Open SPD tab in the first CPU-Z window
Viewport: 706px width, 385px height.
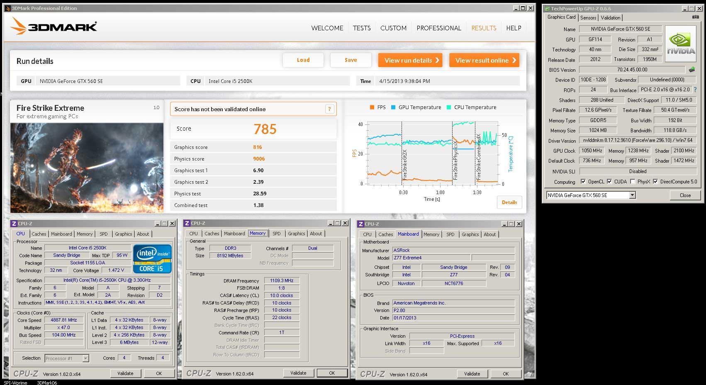coord(103,234)
